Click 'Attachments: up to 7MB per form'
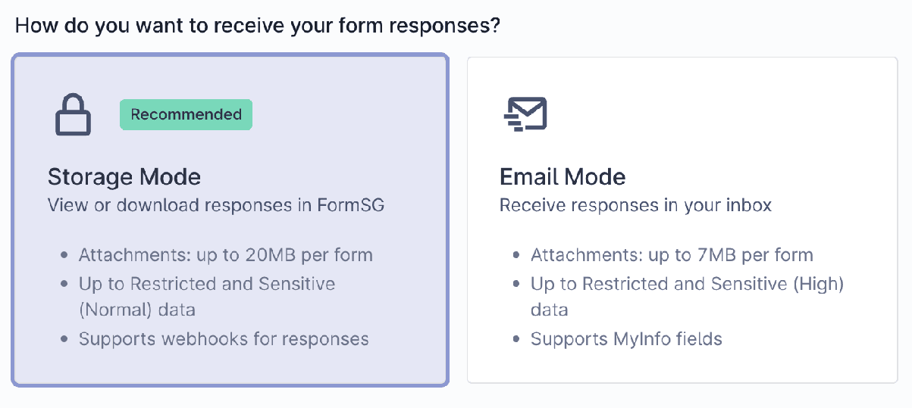912x408 pixels. [672, 255]
